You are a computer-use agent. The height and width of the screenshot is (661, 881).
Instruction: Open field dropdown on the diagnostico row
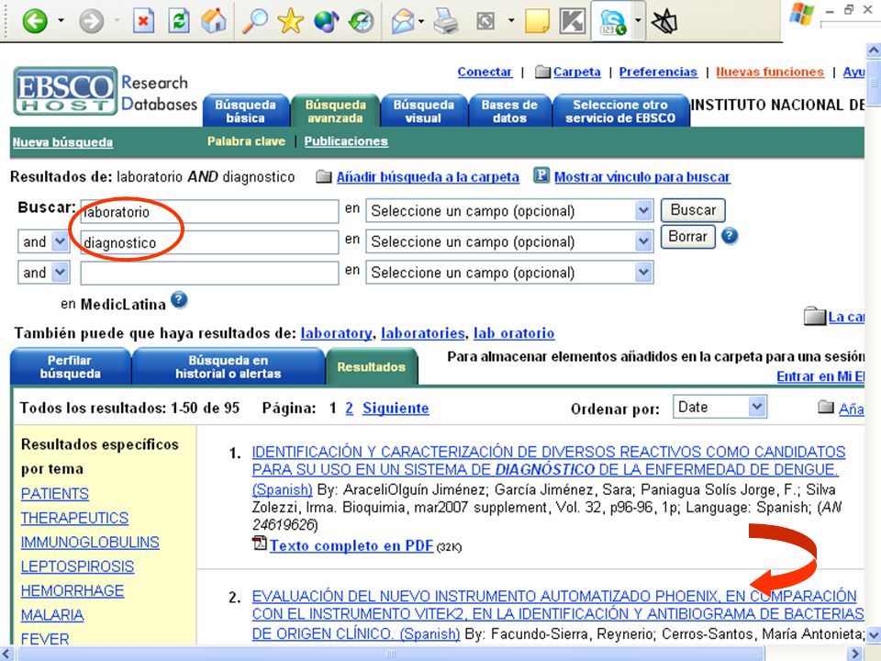(644, 241)
